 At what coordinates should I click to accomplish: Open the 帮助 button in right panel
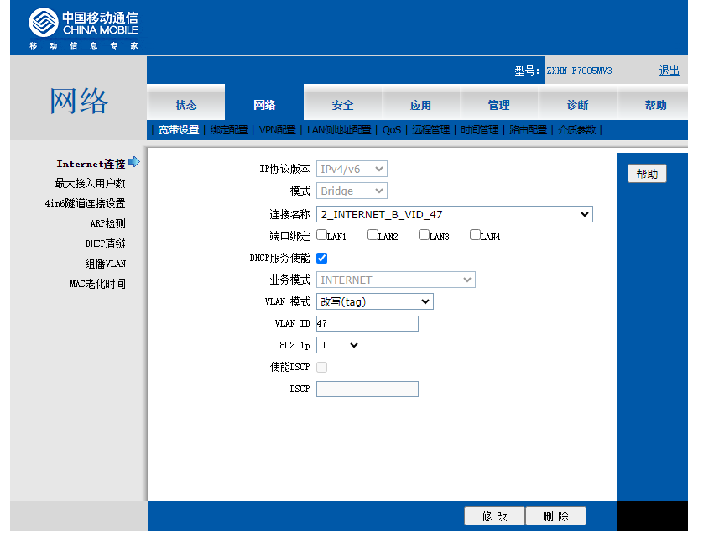(647, 174)
